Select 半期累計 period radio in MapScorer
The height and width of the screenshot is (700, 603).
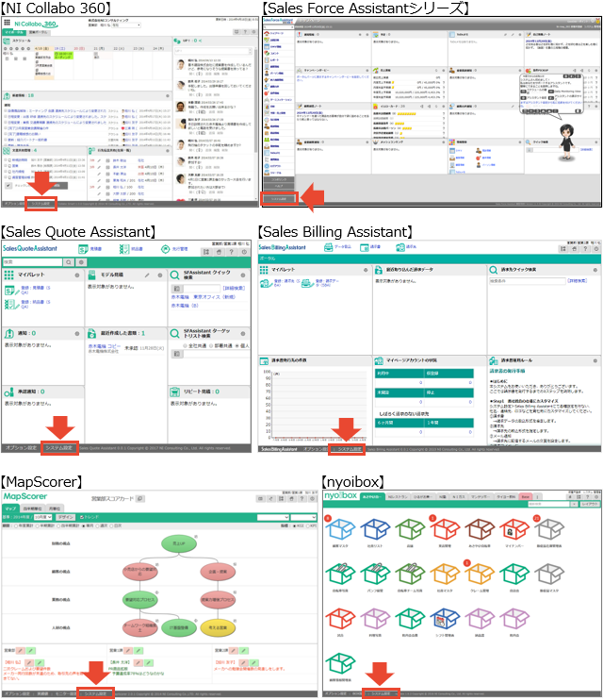click(39, 525)
